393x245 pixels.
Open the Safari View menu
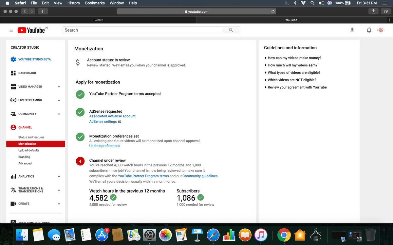[x=58, y=3]
